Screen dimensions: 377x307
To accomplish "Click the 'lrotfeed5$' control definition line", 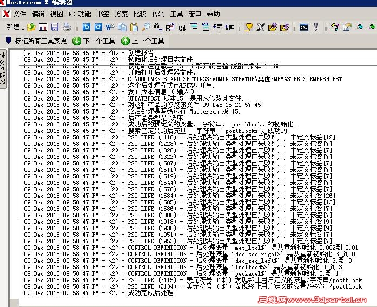I will [x=184, y=267].
